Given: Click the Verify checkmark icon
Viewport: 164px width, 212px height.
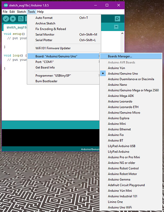Looking at the screenshot, I should (x=6, y=19).
